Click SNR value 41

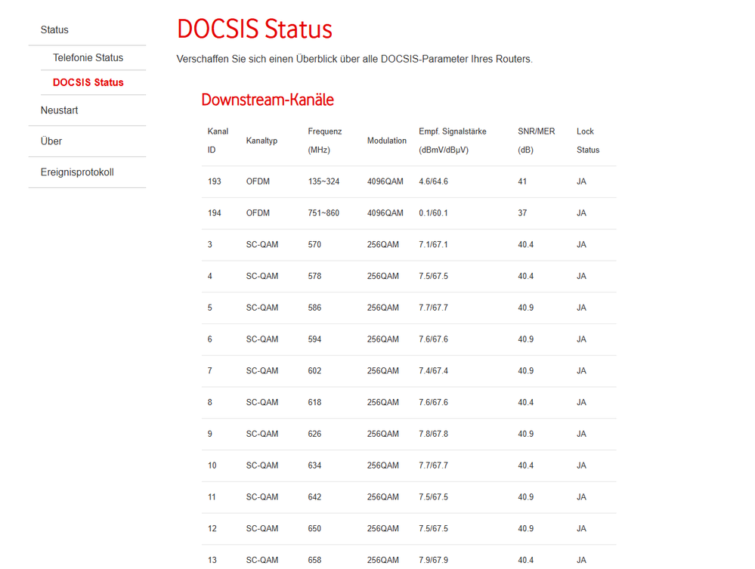(x=522, y=181)
